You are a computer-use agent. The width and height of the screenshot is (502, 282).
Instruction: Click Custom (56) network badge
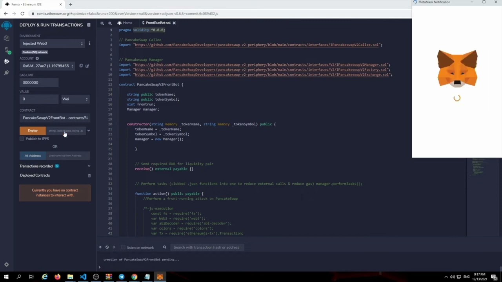tap(35, 52)
